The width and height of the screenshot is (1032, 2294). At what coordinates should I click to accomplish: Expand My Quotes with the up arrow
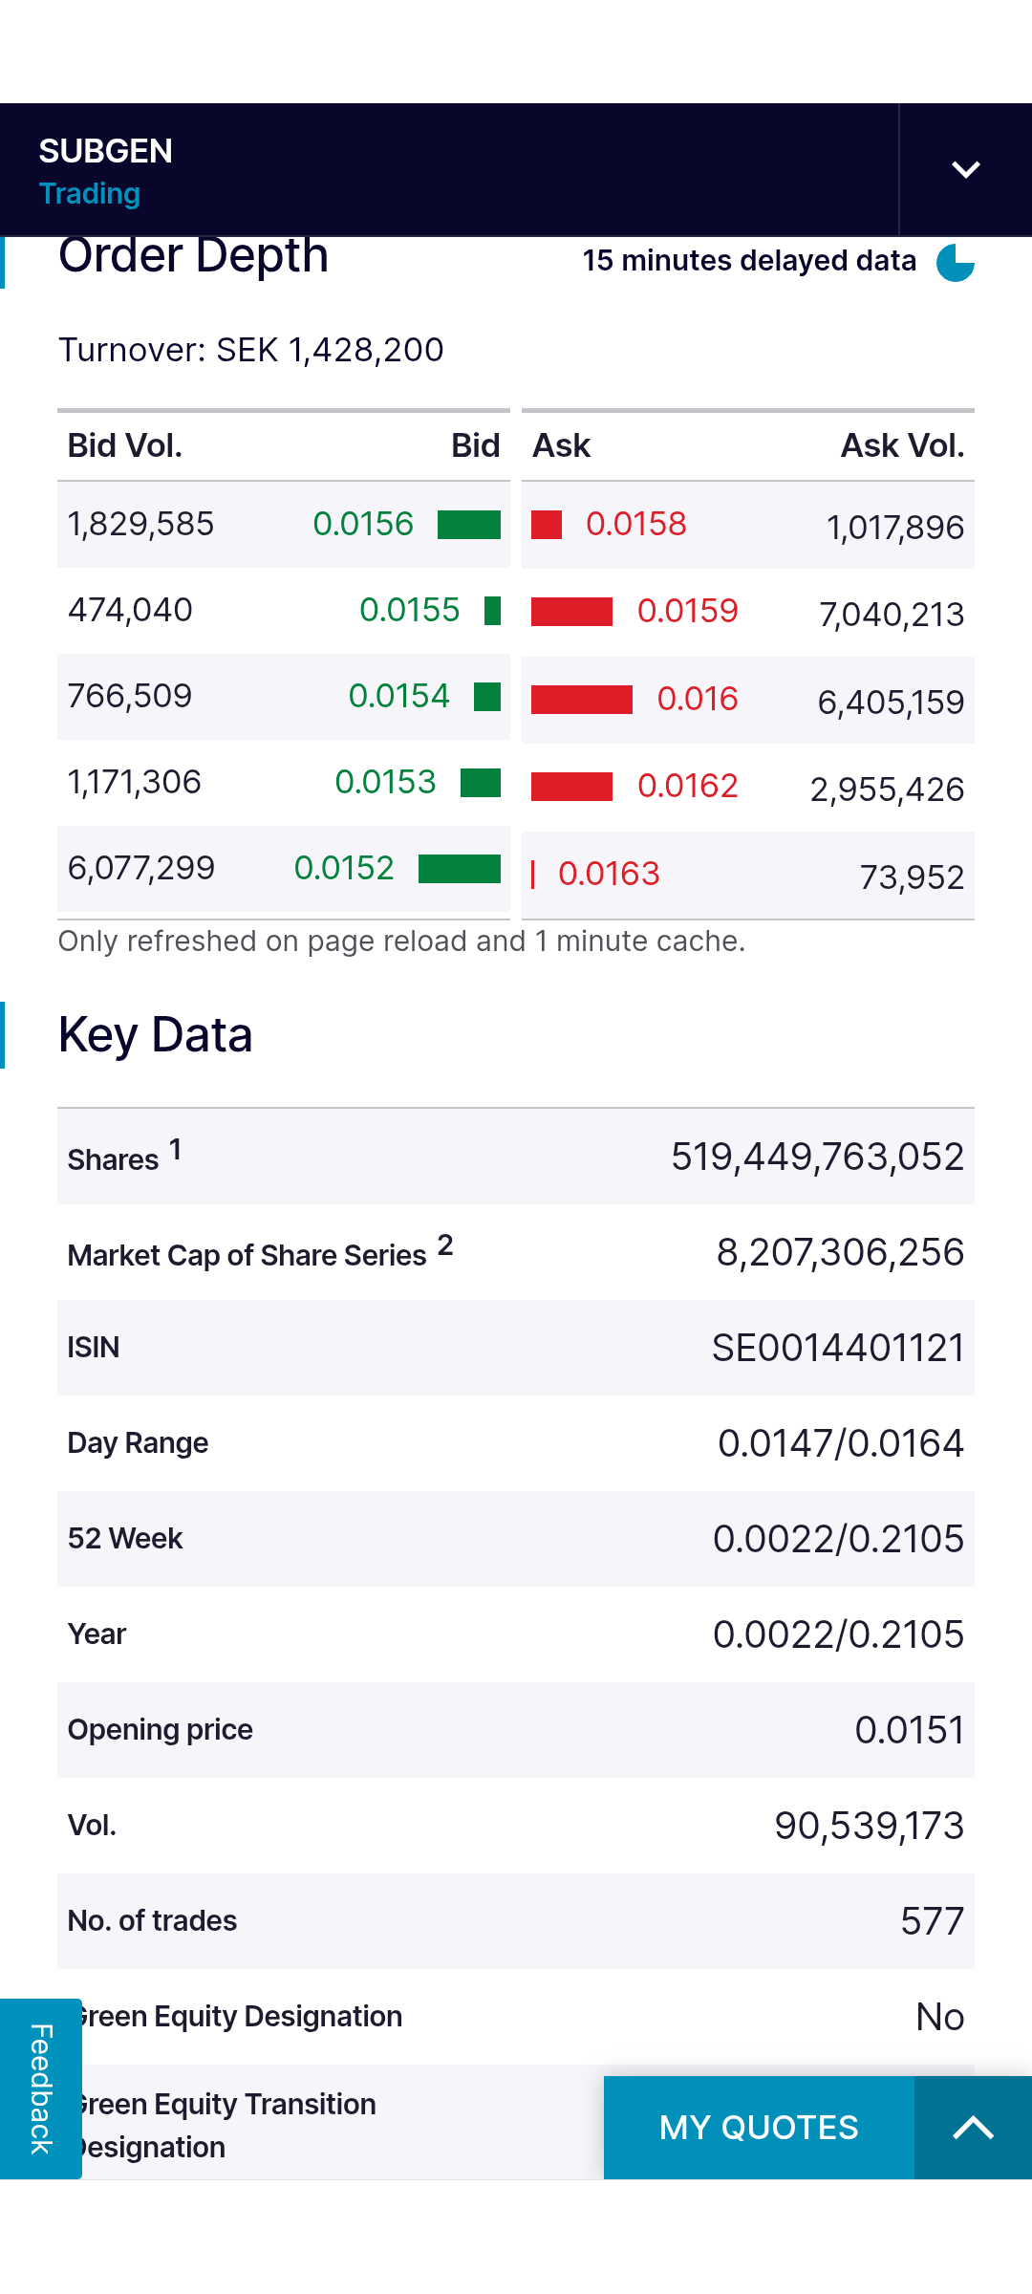(x=973, y=2128)
